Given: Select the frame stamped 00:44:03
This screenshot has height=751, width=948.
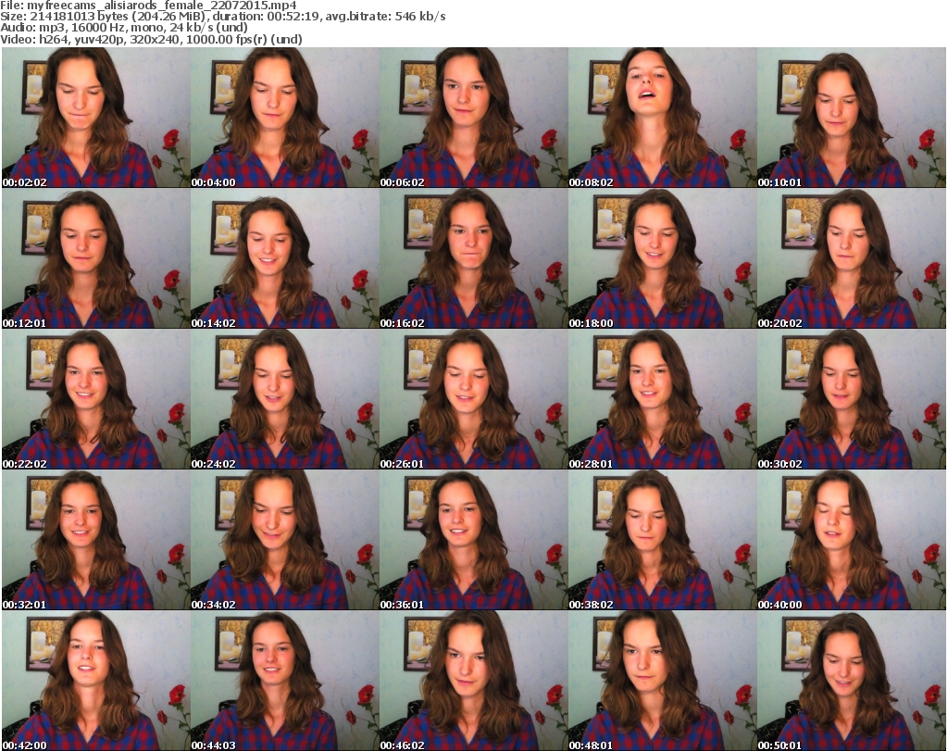Looking at the screenshot, I should tap(285, 681).
